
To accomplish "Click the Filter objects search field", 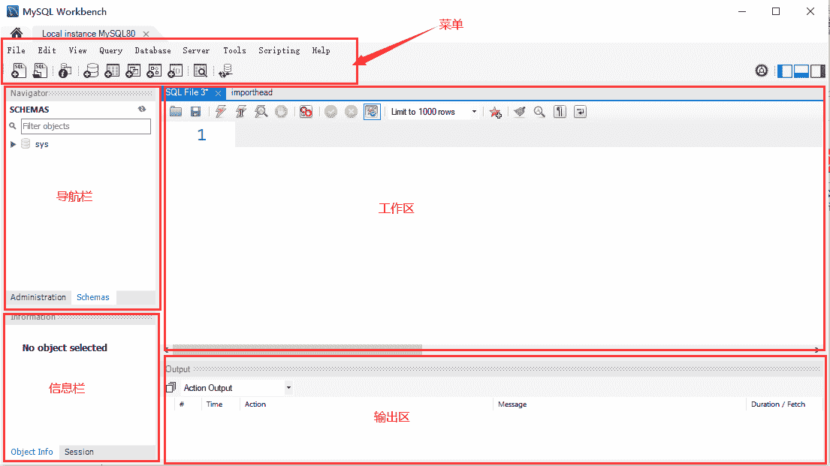I will point(86,126).
